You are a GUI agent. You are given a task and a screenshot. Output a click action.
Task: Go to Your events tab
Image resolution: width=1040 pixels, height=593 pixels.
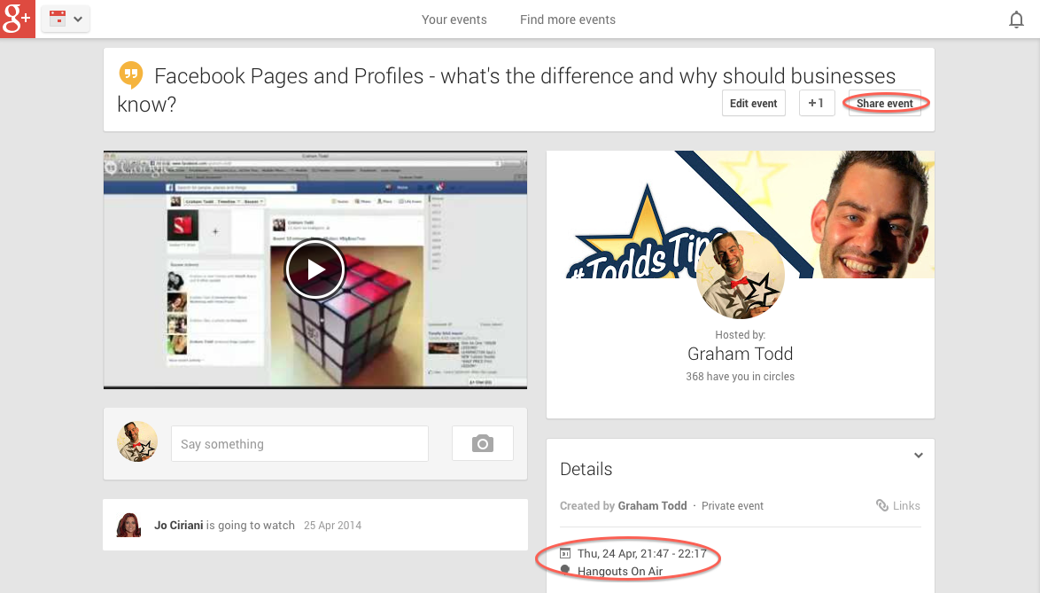454,20
